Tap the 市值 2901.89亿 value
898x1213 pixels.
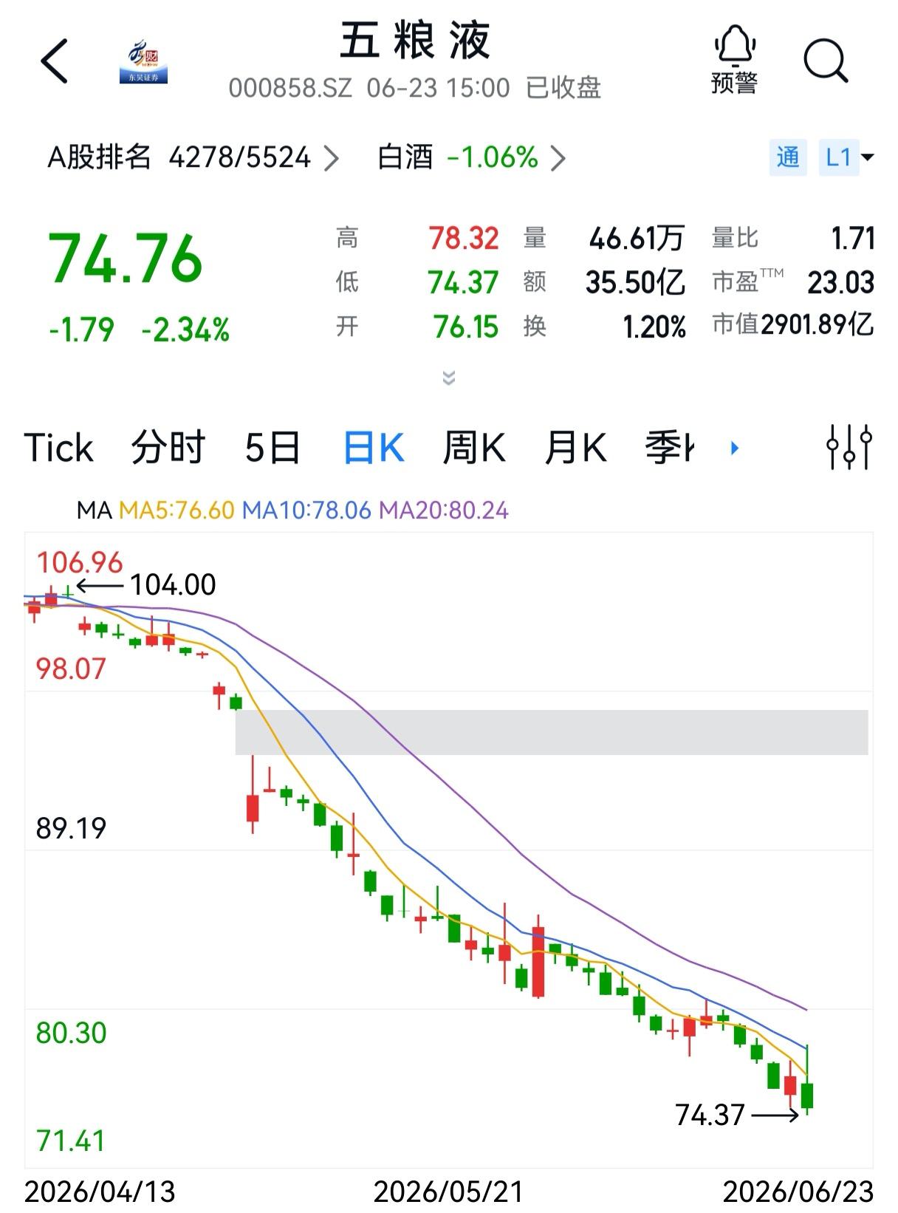click(x=818, y=324)
